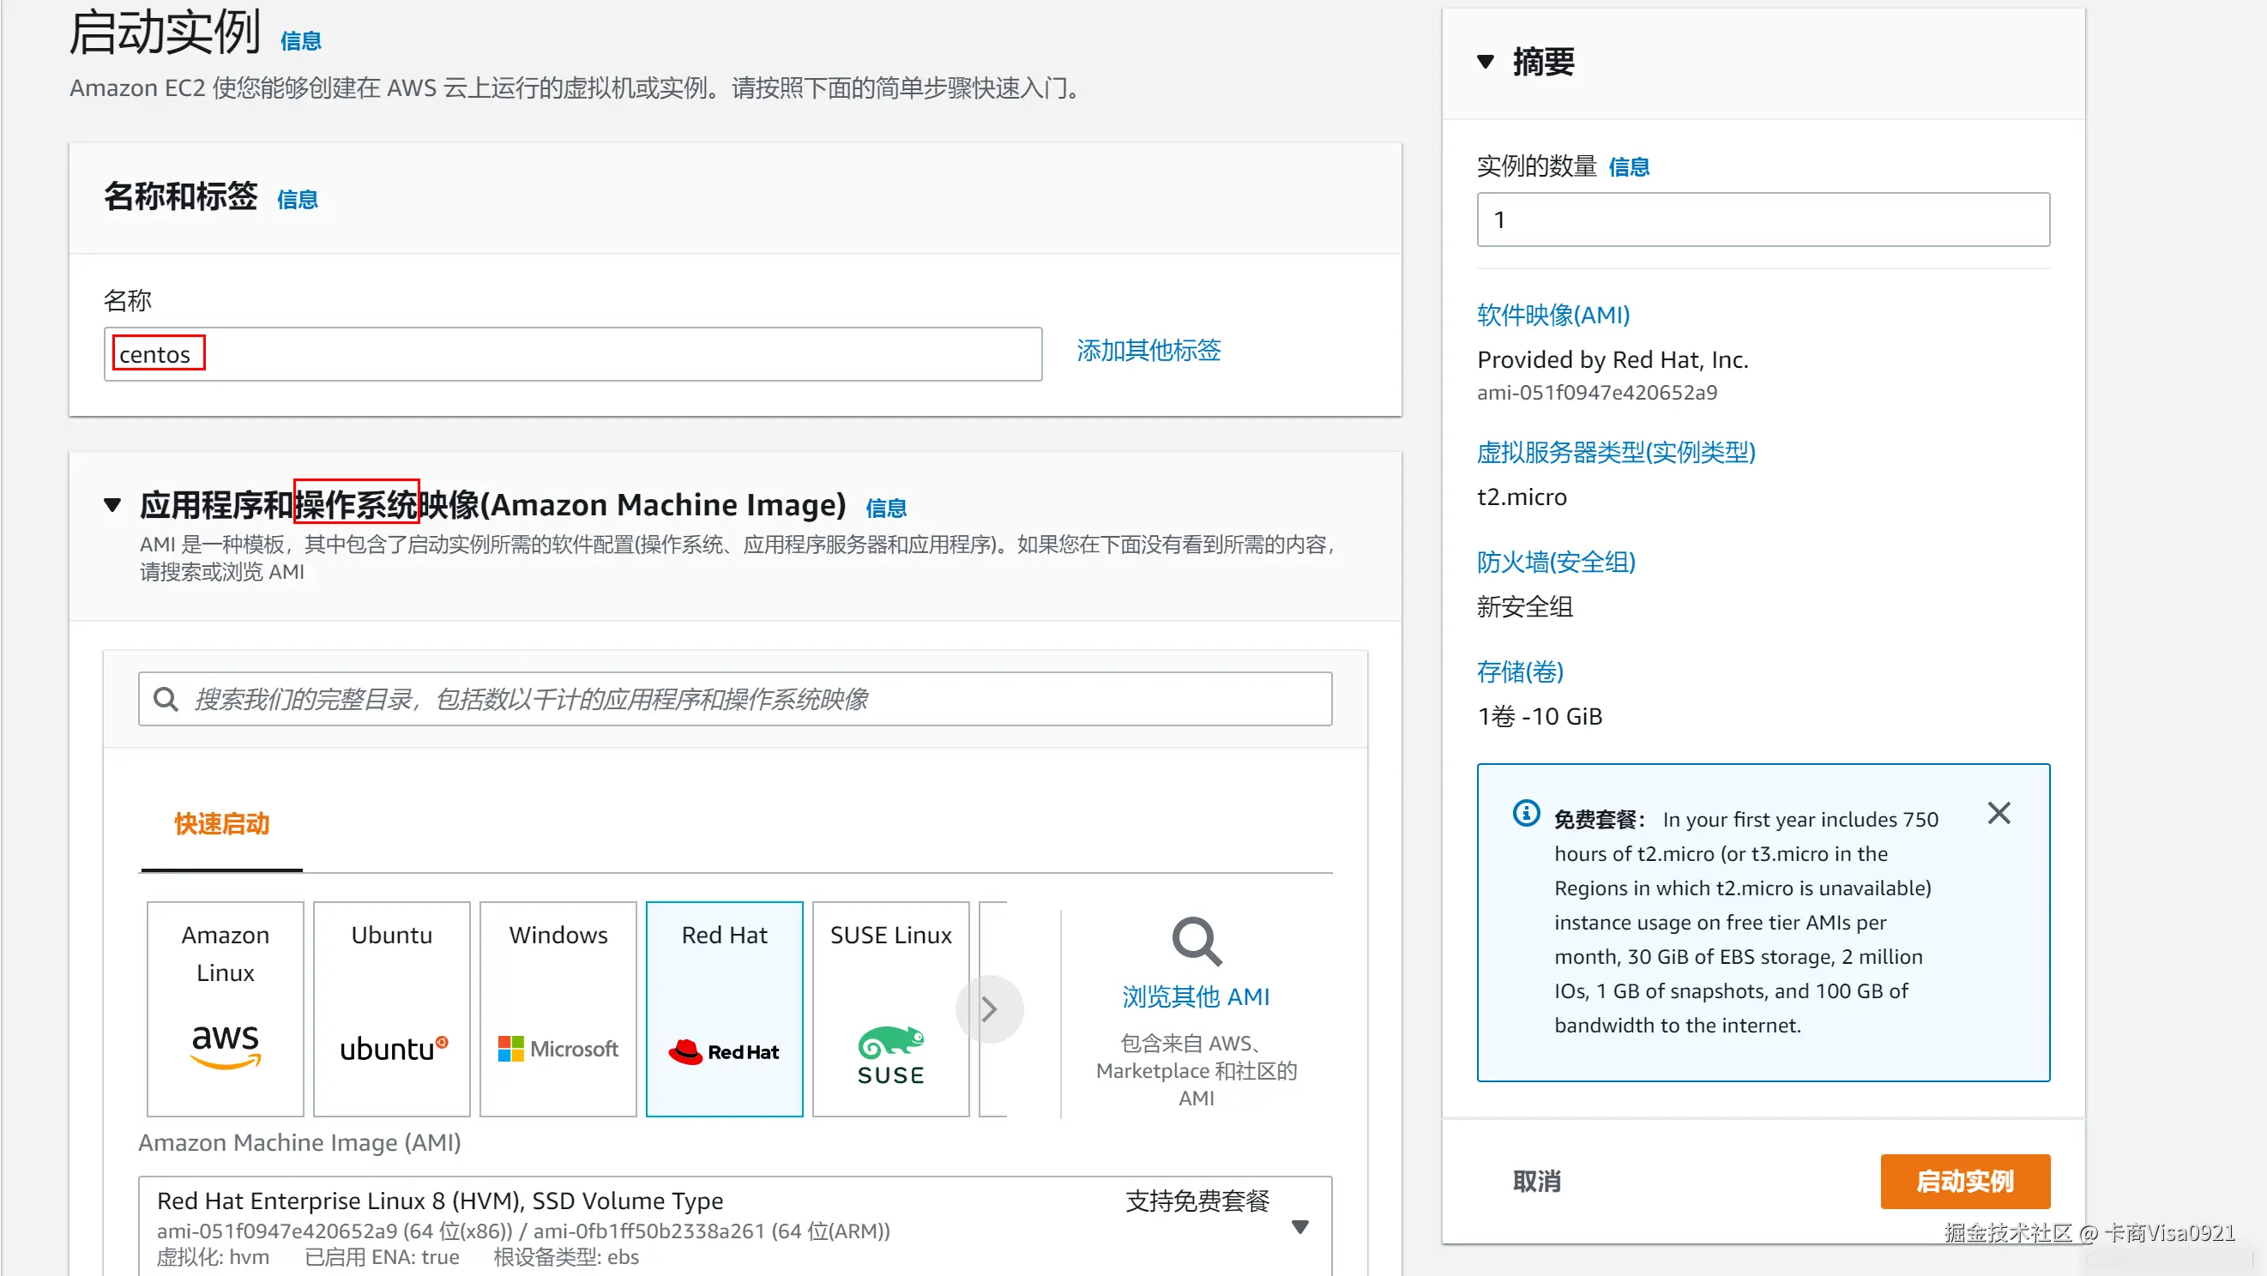
Task: Select the Red Hat AMI tile
Action: (x=724, y=1008)
